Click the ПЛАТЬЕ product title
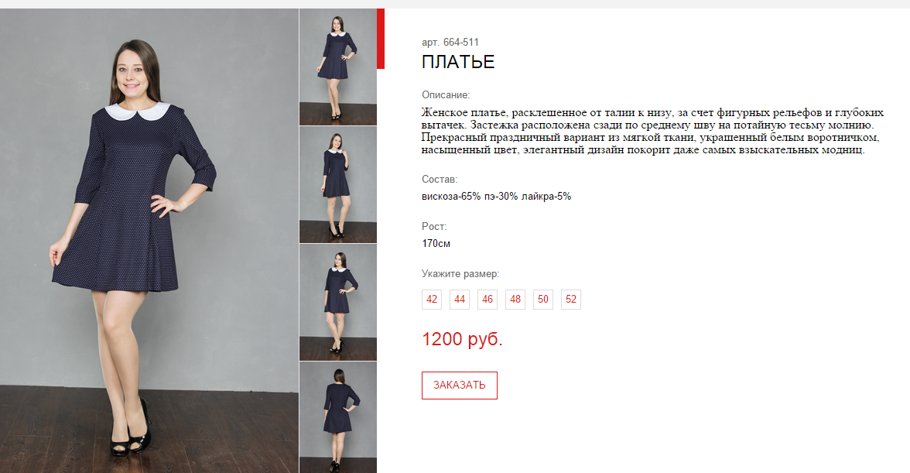 coord(458,62)
